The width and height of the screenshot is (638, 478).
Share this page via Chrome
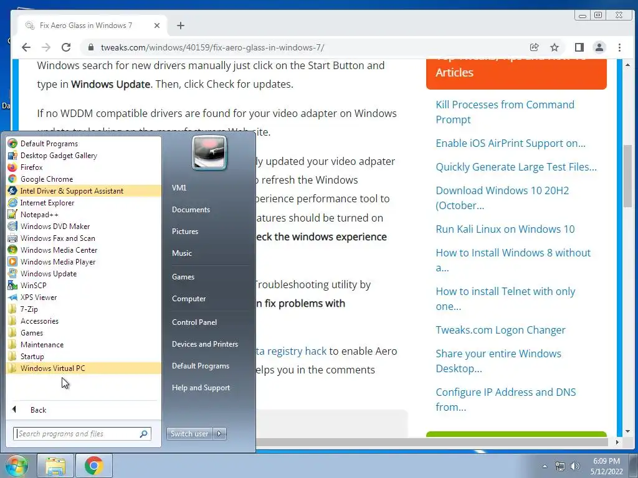[534, 47]
